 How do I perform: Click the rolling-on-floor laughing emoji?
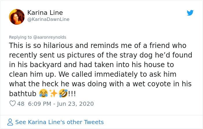(63, 94)
